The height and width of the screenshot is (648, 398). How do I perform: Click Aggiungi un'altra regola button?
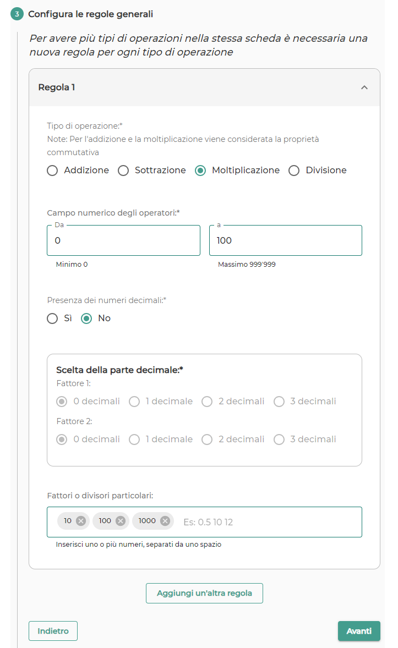[204, 593]
